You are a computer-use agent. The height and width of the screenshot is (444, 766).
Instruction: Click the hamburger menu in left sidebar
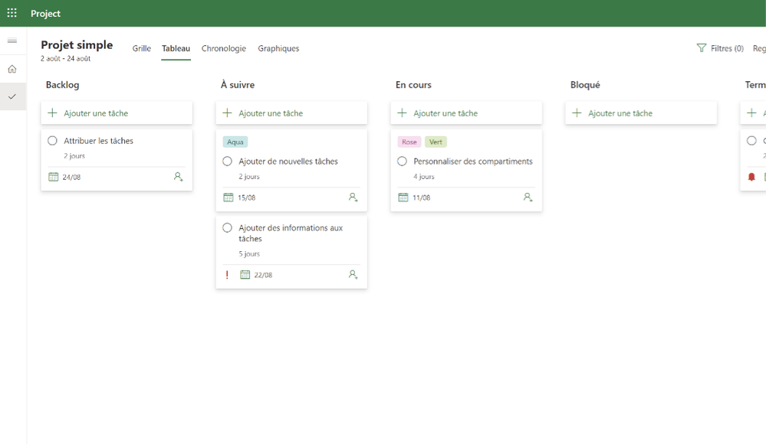tap(12, 41)
